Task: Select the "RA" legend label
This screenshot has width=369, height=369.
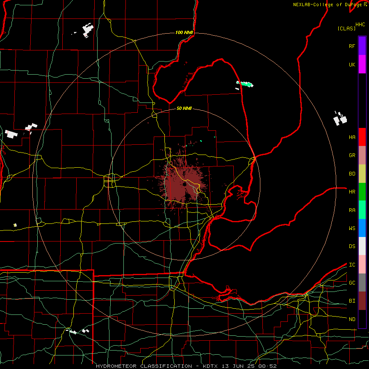Action: 352,210
